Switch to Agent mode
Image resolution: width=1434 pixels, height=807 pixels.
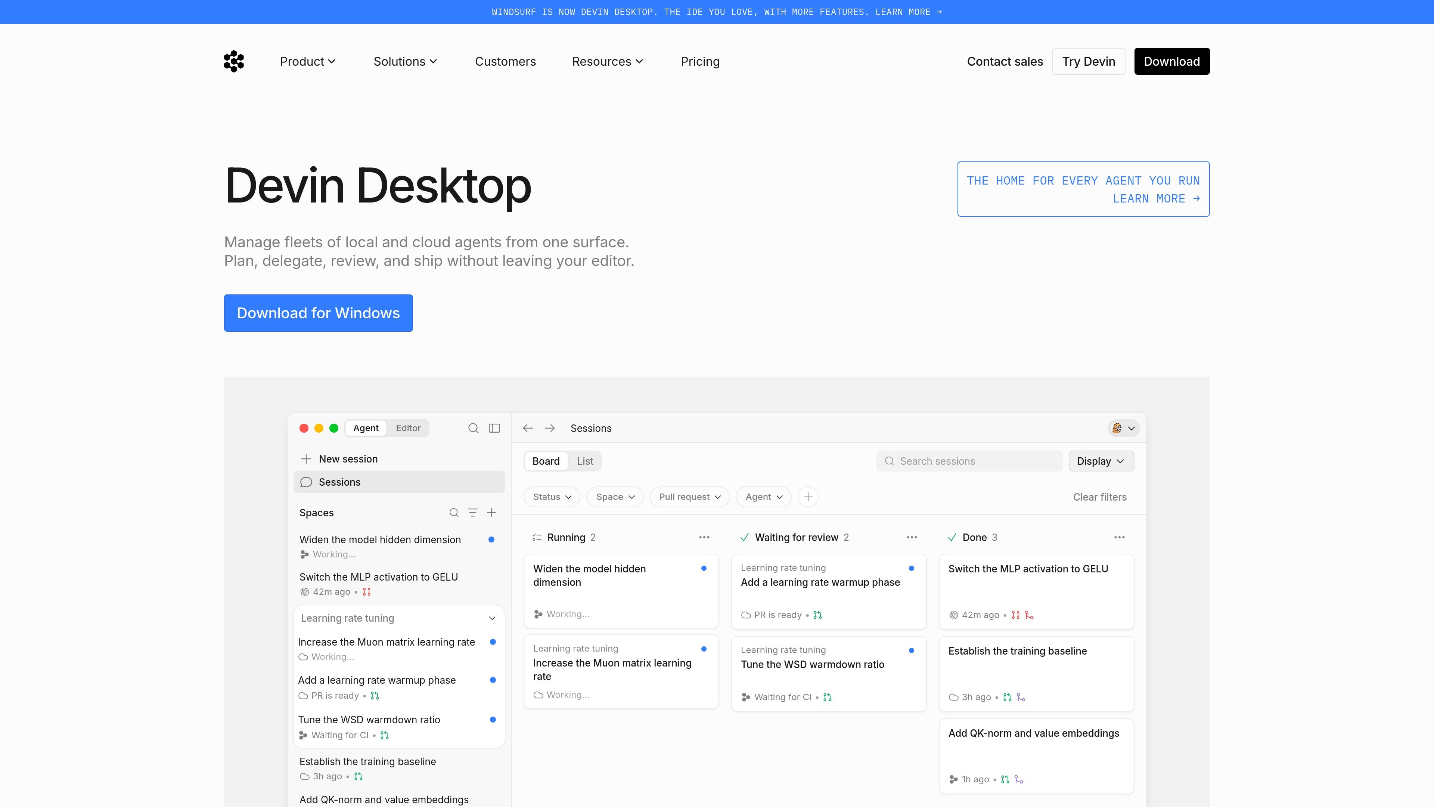coord(366,428)
